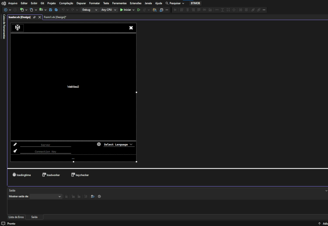
Task: Select the loadingtime timer component
Action: tap(22, 175)
